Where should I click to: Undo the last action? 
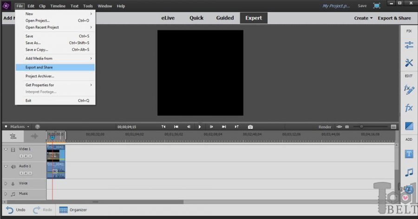pyautogui.click(x=16, y=210)
